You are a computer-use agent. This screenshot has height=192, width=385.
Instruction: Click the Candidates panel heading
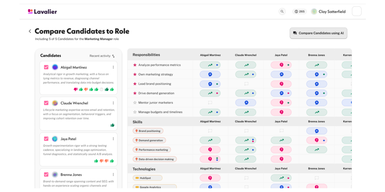(51, 55)
